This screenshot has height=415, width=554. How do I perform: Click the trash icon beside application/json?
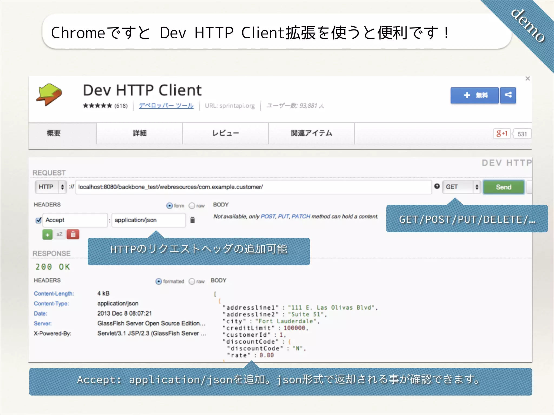coord(192,220)
